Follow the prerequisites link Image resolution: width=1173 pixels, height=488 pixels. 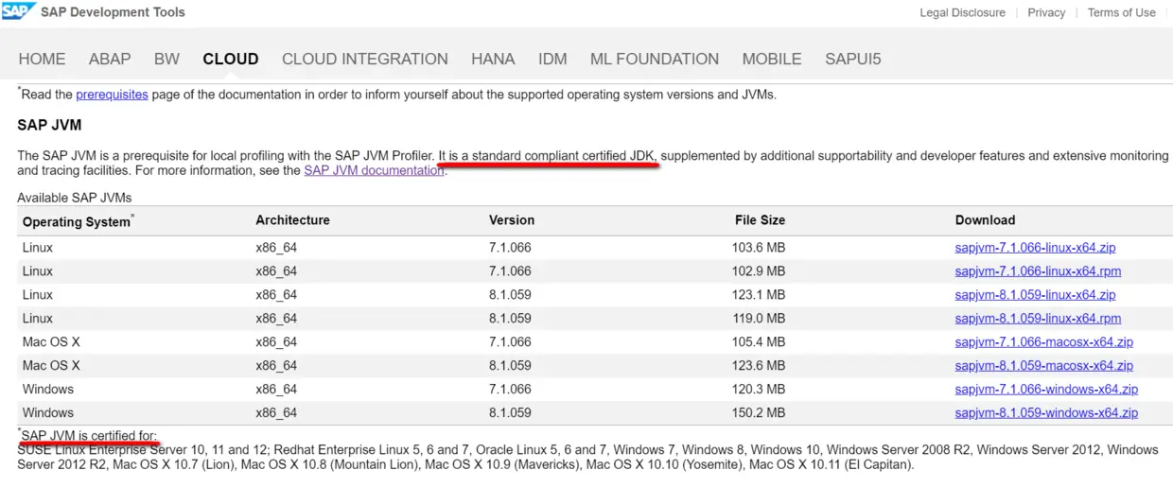pyautogui.click(x=112, y=95)
